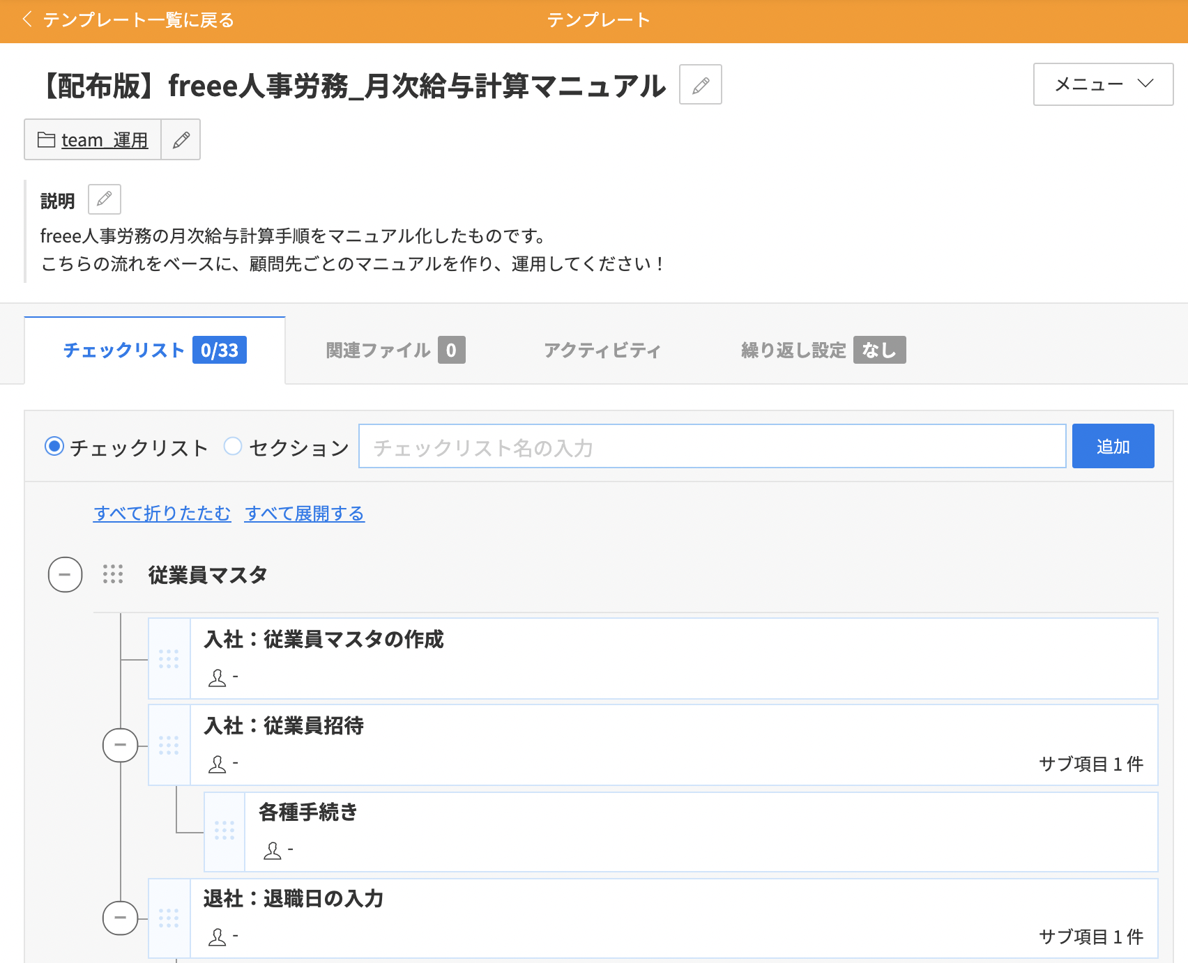Image resolution: width=1188 pixels, height=963 pixels.
Task: Edit template title with pencil icon
Action: (x=701, y=85)
